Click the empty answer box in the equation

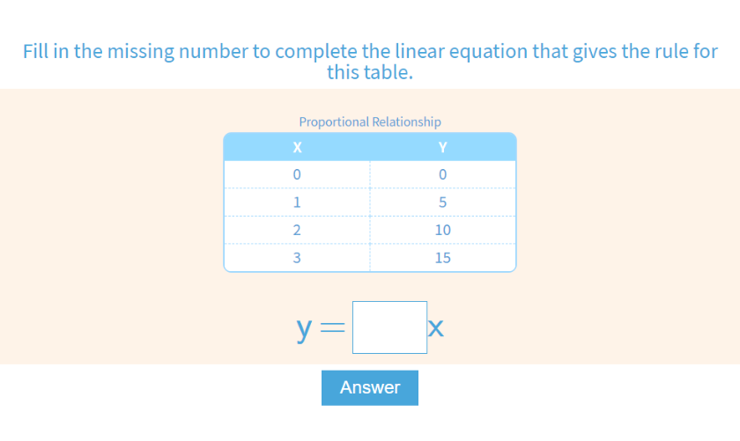[389, 327]
